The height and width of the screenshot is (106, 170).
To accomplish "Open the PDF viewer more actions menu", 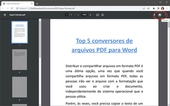I will (x=165, y=15).
